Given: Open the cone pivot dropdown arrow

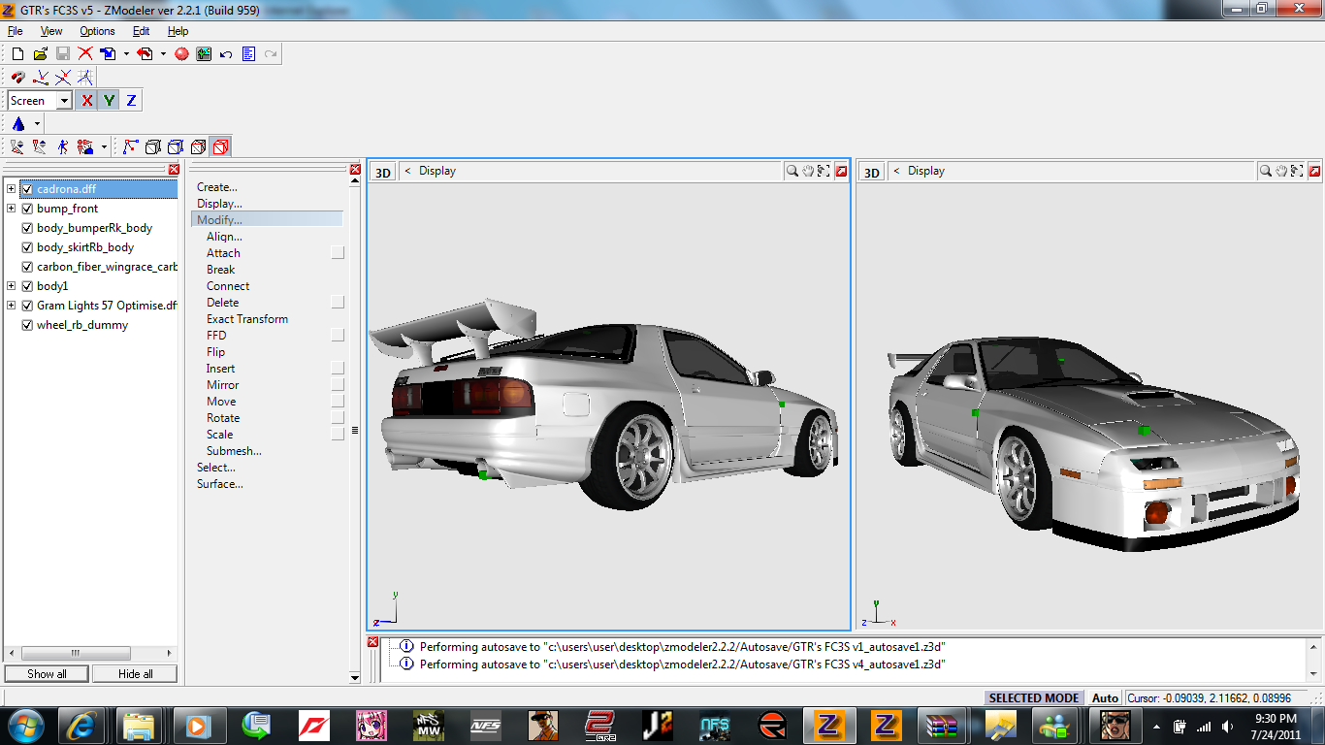Looking at the screenshot, I should pyautogui.click(x=37, y=123).
